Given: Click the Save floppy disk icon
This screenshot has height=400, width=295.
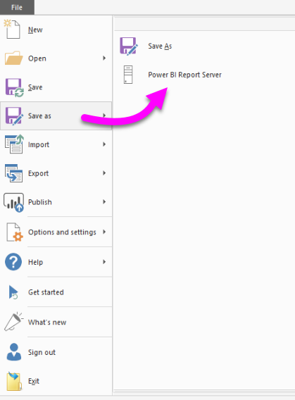Looking at the screenshot, I should click(x=15, y=87).
